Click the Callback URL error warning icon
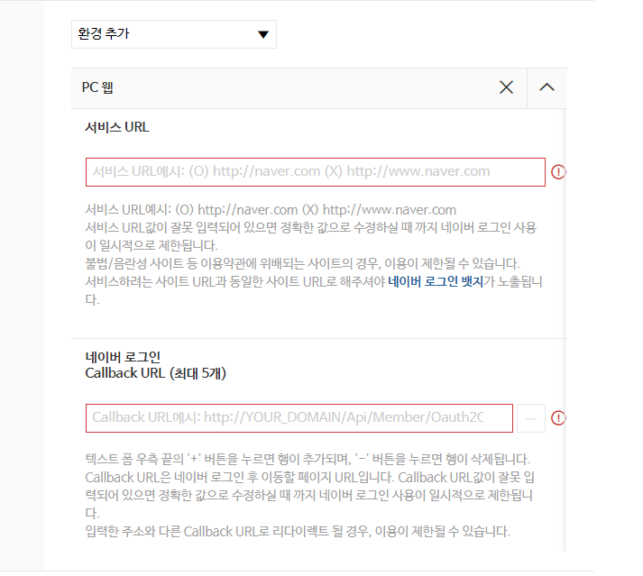Viewport: 643px width, 576px height. [x=558, y=418]
